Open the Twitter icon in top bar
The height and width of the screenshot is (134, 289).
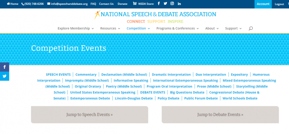coord(165,4)
